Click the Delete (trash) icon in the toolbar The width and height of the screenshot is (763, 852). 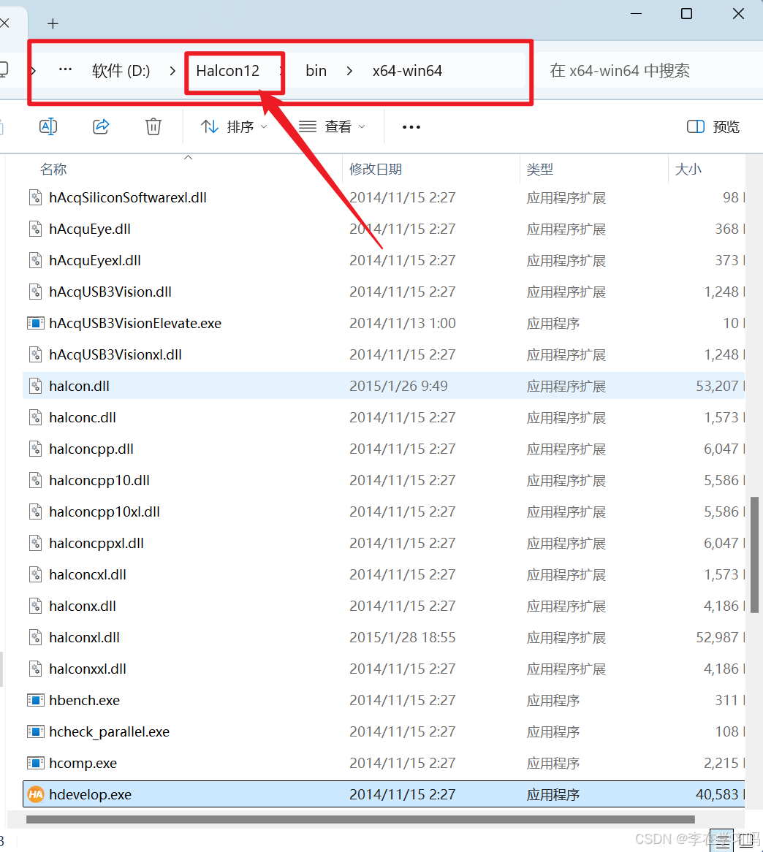(153, 126)
